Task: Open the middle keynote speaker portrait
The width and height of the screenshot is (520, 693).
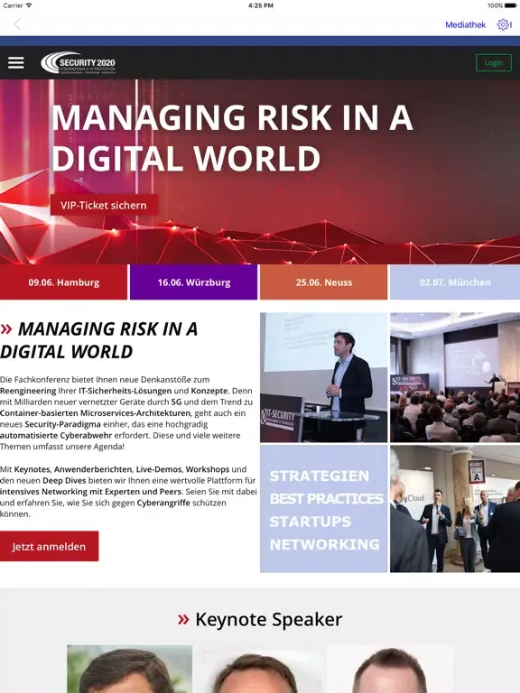Action: coord(260,669)
